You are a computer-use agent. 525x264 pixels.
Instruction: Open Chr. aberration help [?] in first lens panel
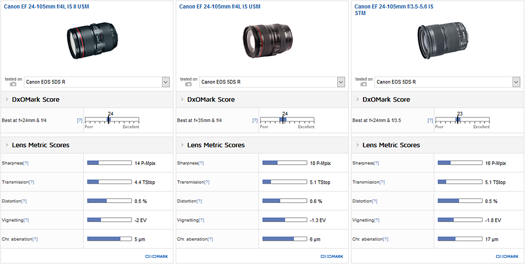[35, 239]
